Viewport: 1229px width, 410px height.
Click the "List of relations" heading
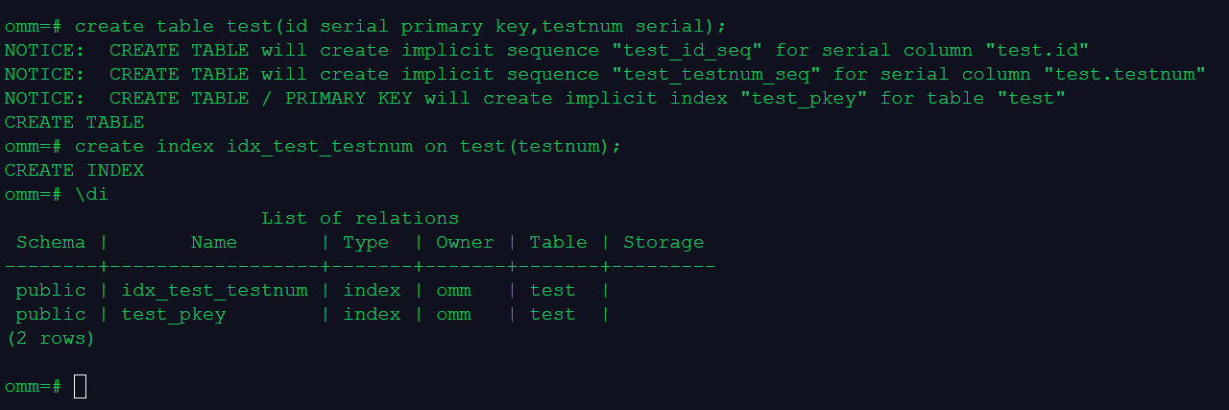[x=360, y=218]
